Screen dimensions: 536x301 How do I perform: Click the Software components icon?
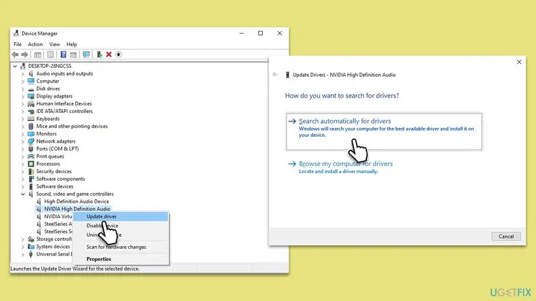(x=31, y=179)
